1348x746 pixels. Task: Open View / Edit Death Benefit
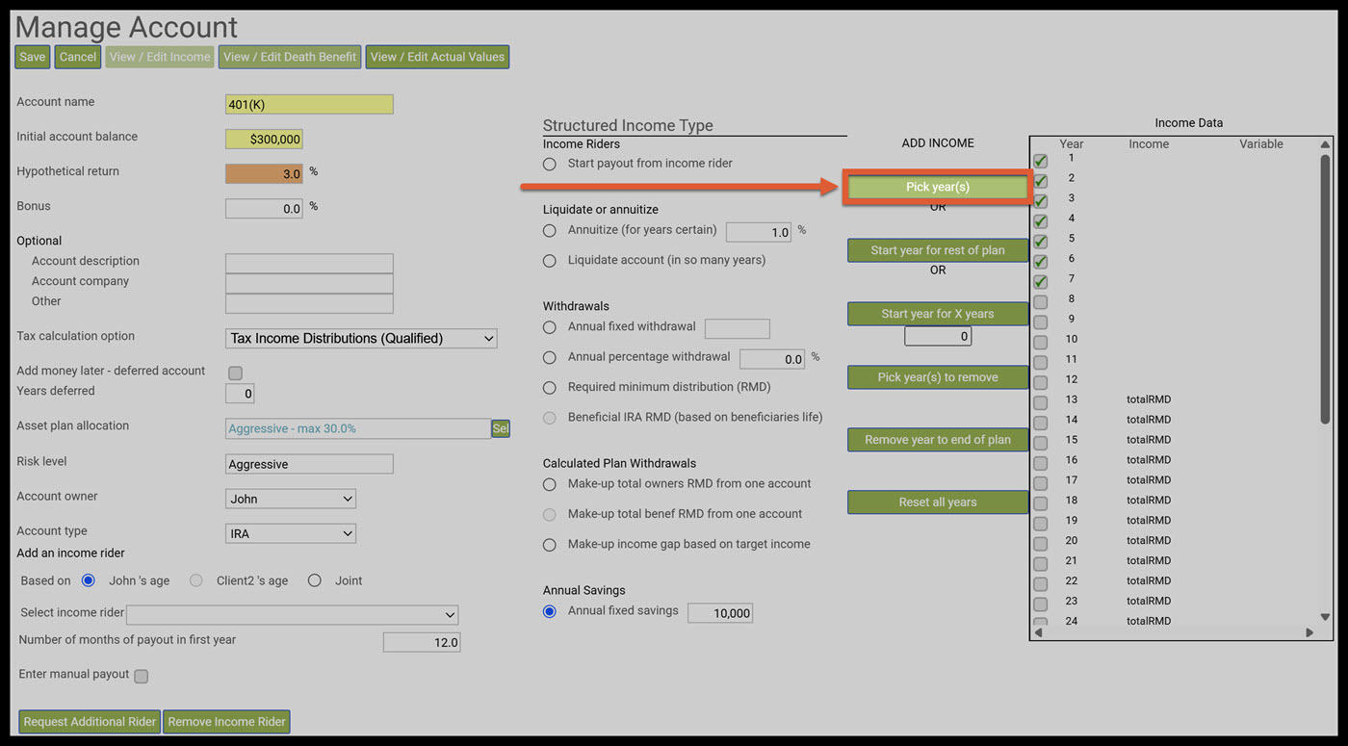(290, 57)
